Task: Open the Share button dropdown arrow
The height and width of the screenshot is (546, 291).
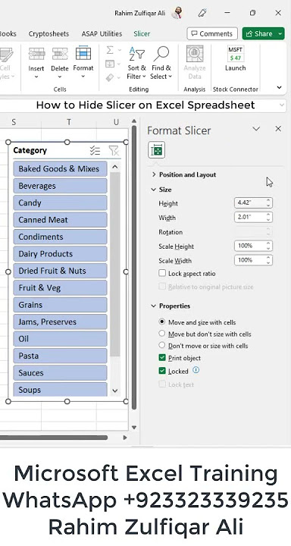Action: click(x=280, y=34)
